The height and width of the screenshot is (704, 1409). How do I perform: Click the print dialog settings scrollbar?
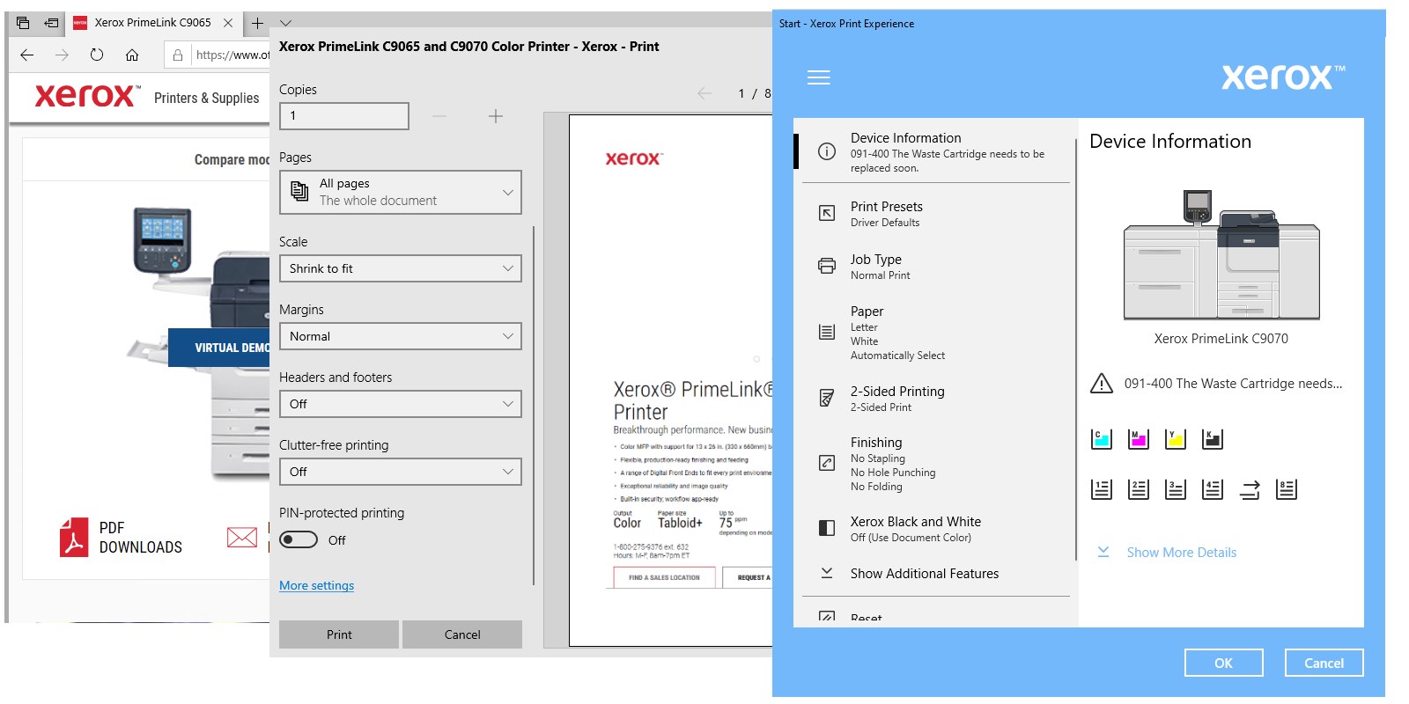(534, 405)
